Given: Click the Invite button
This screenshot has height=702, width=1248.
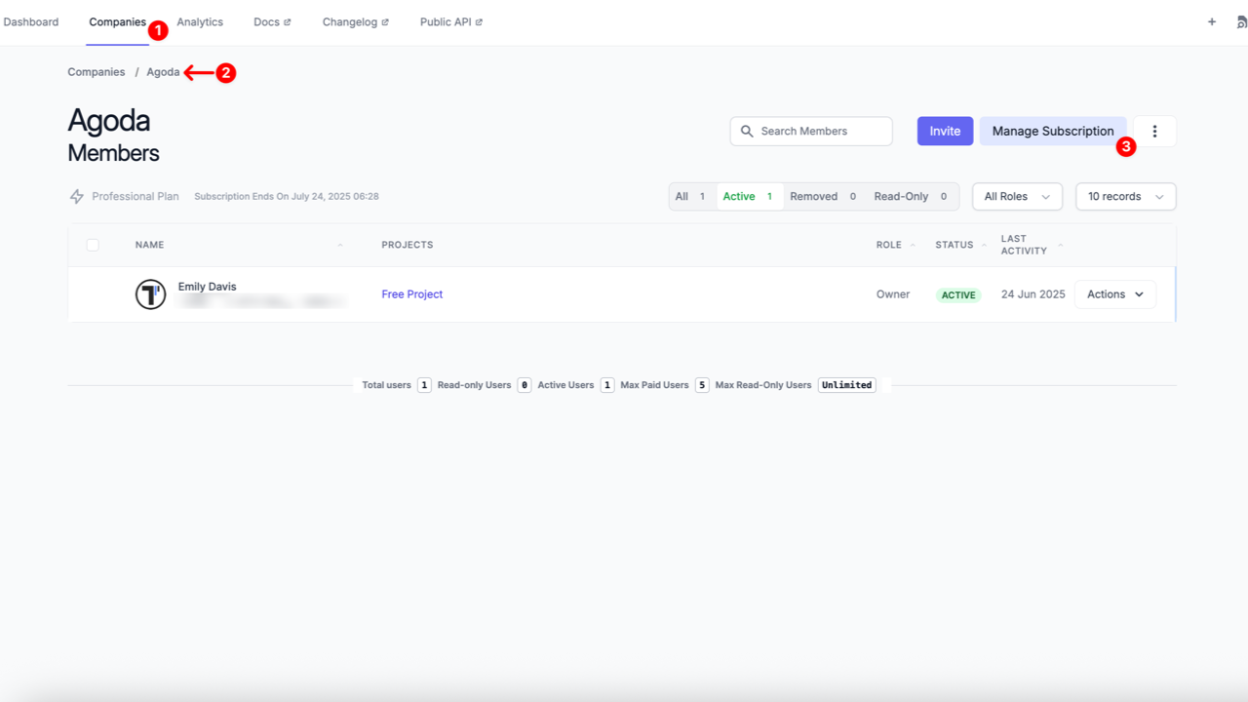Looking at the screenshot, I should (944, 130).
